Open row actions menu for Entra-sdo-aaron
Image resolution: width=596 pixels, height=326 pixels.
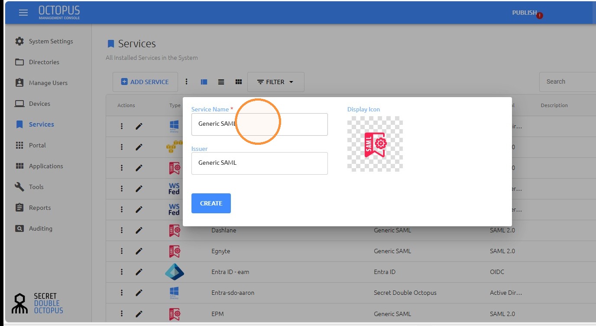122,293
